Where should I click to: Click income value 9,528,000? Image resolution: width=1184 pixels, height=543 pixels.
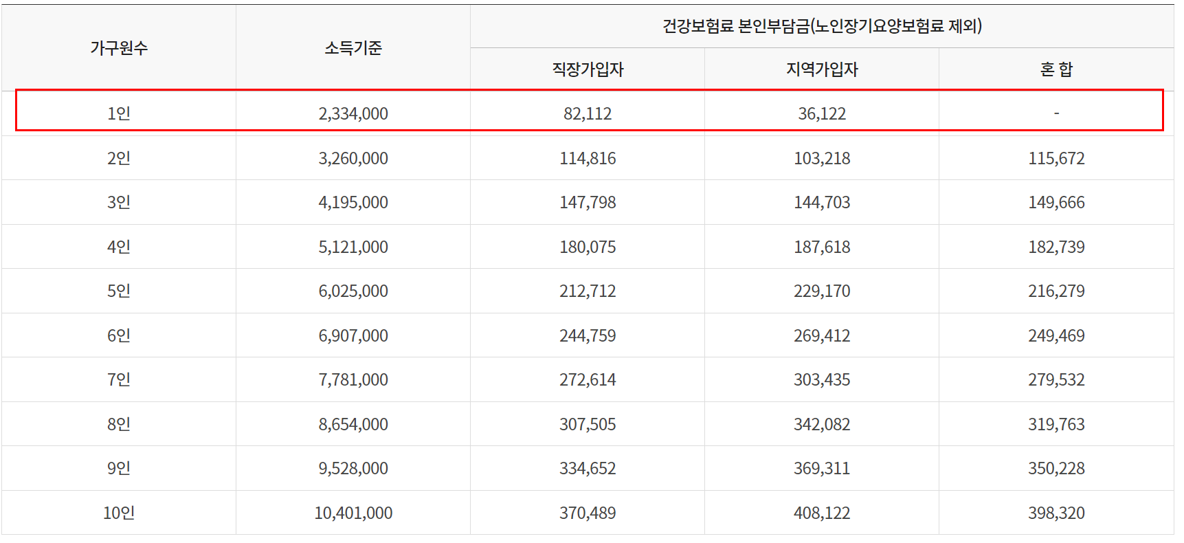(353, 468)
